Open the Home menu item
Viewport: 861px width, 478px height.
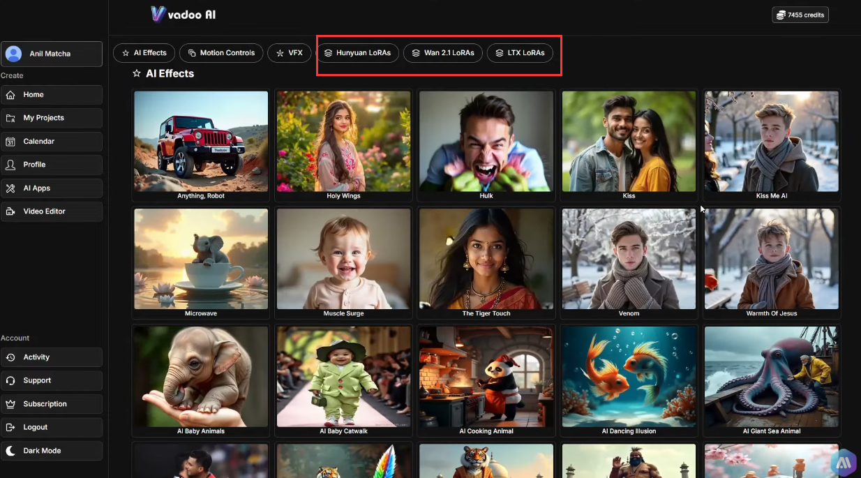(x=52, y=95)
